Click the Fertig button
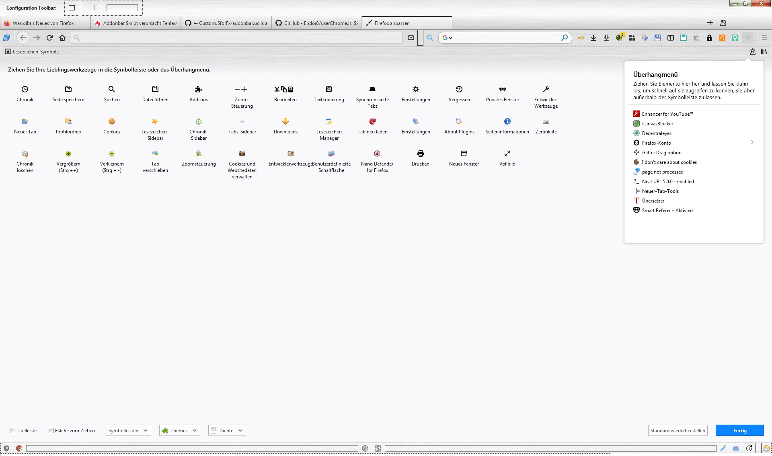The width and height of the screenshot is (772, 456). 739,430
